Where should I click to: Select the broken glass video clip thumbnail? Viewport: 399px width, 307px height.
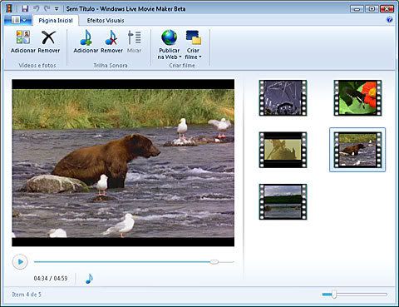[x=283, y=97]
